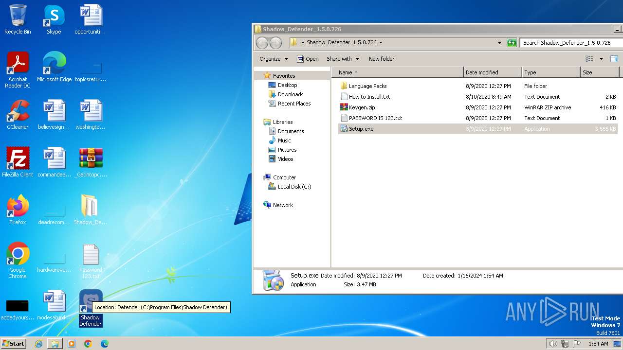
Task: Select the washingto... Word document icon
Action: (x=91, y=115)
